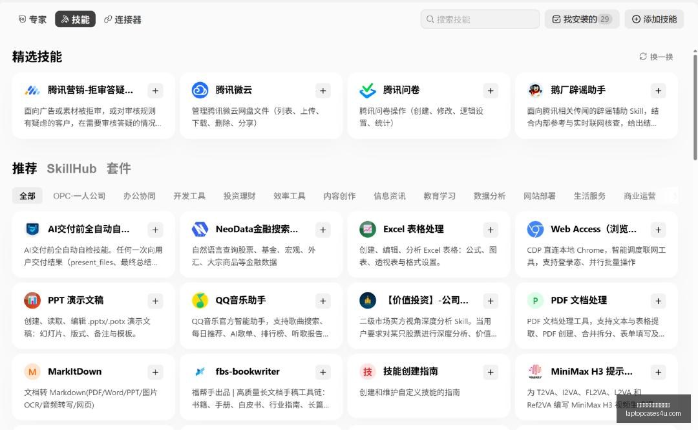The height and width of the screenshot is (430, 698).
Task: Open the Excel 表格处理 green icon
Action: (x=368, y=229)
